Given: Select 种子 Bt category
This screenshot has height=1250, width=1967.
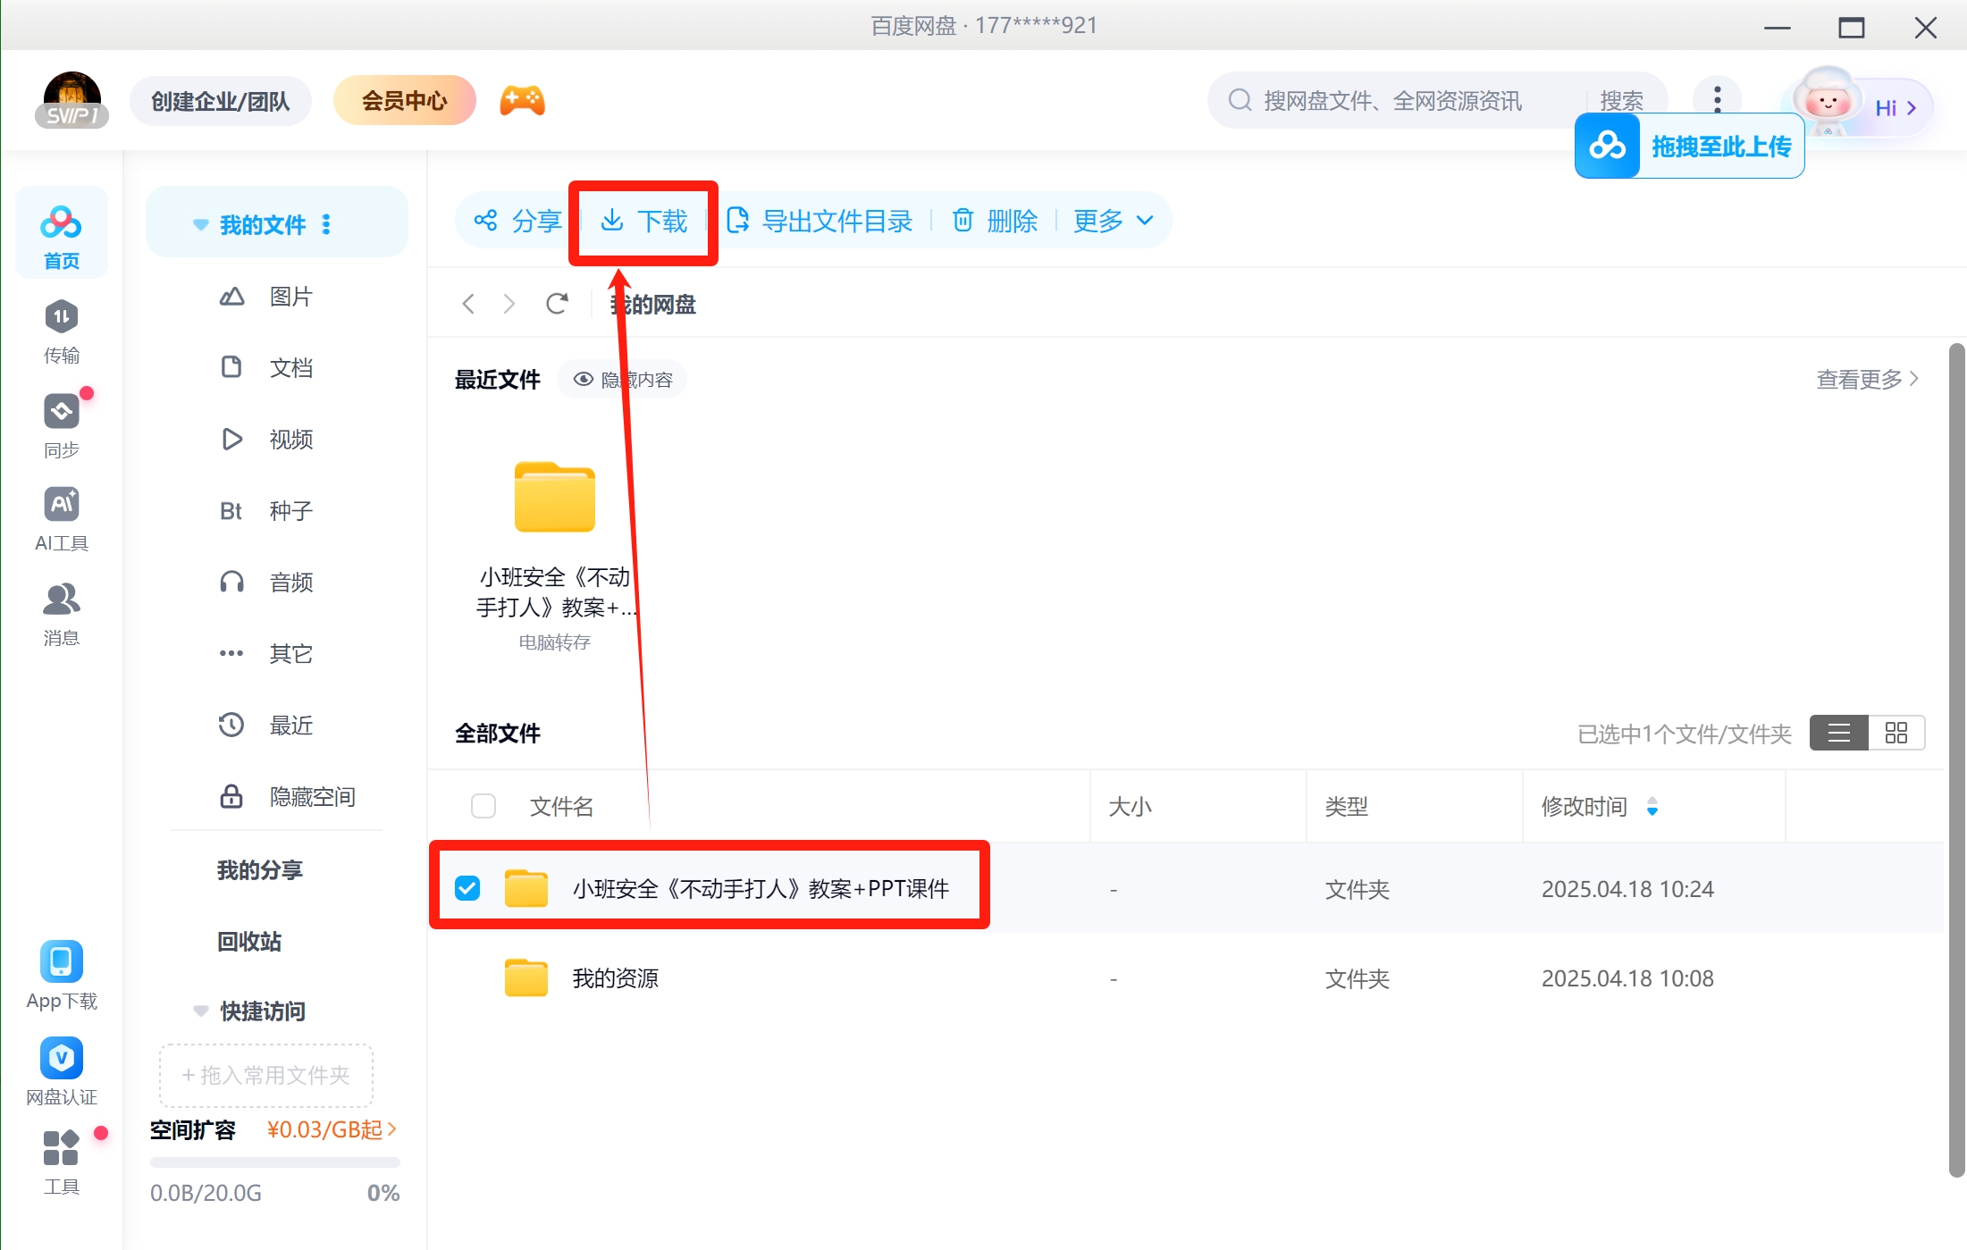Looking at the screenshot, I should click(x=268, y=511).
